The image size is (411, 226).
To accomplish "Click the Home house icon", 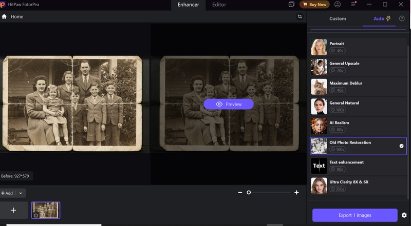I will (4, 17).
